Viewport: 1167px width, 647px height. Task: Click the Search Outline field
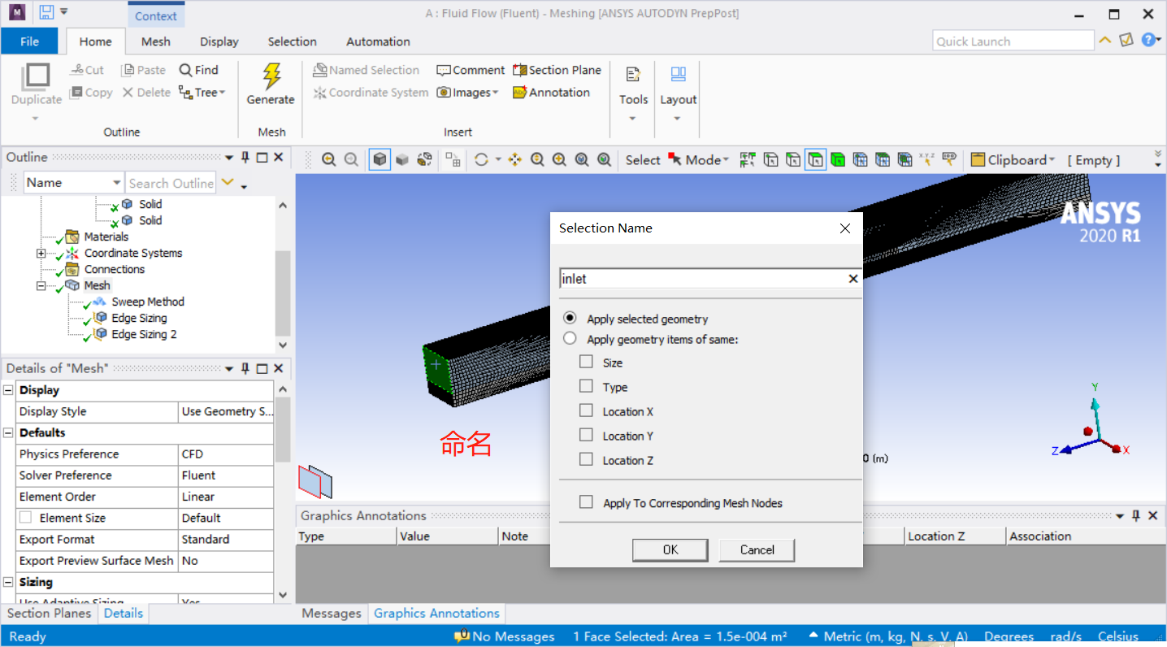(x=171, y=183)
